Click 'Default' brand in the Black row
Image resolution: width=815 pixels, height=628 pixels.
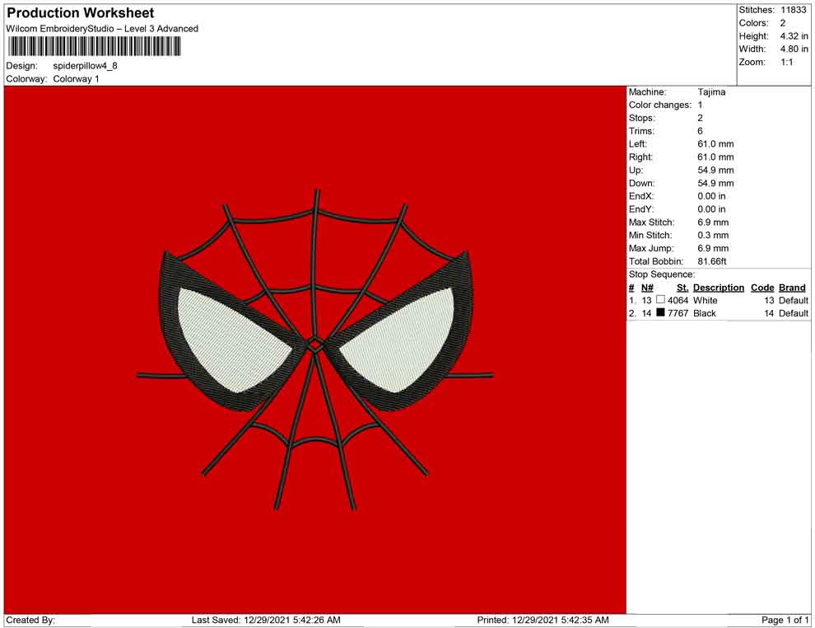(793, 312)
